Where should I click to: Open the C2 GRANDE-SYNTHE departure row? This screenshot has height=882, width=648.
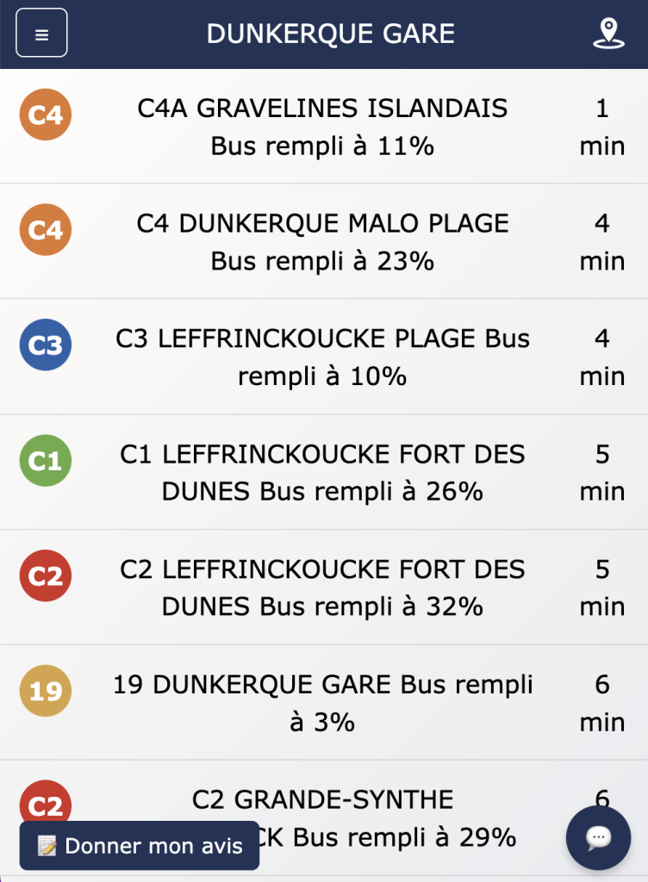(324, 818)
